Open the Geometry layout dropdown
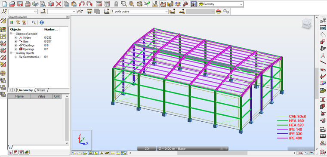327x157 pixels. (220, 4)
